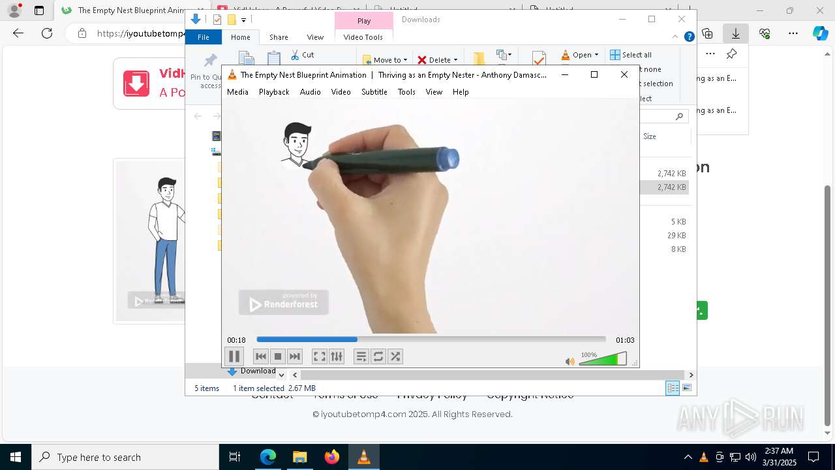Viewport: 835px width, 470px height.
Task: Switch Explorer to large icons view
Action: tap(686, 388)
